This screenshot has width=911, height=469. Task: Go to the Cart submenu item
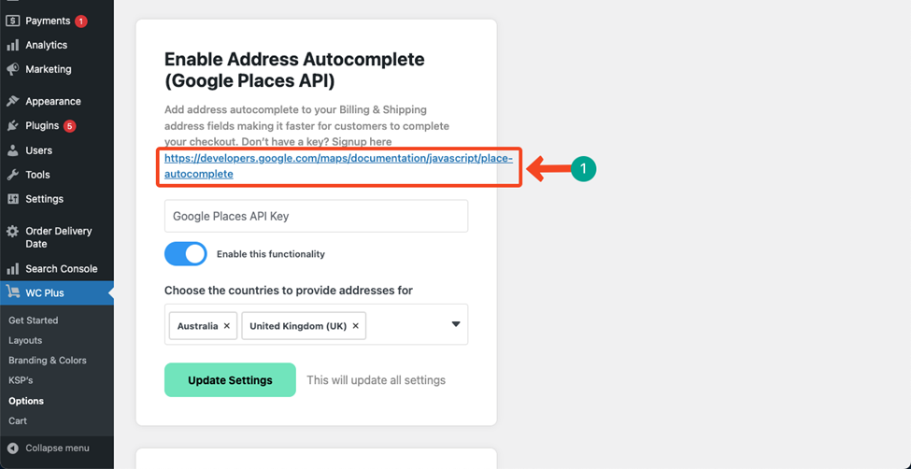(x=18, y=420)
